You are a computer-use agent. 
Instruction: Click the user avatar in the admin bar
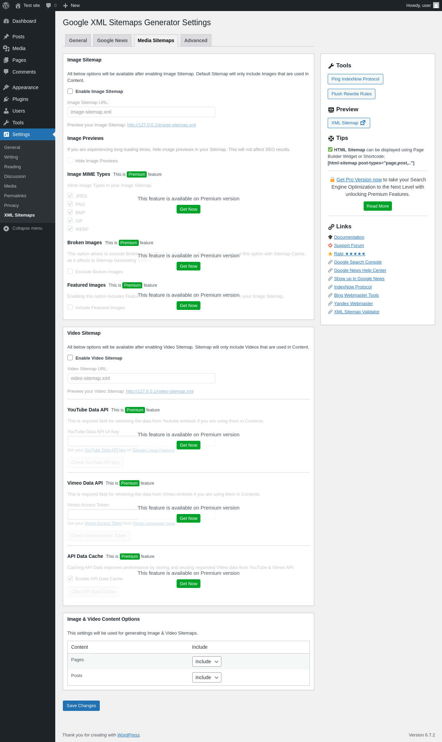tap(436, 6)
